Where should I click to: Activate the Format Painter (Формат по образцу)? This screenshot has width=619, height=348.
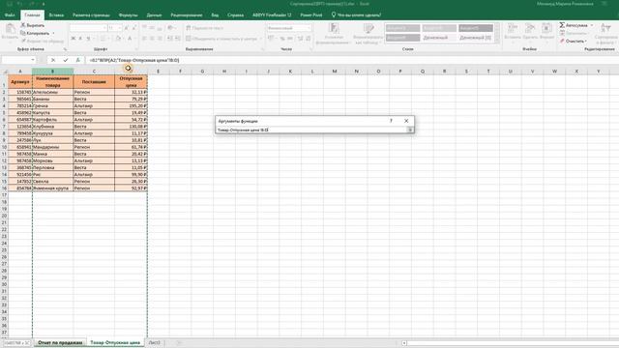coord(43,41)
